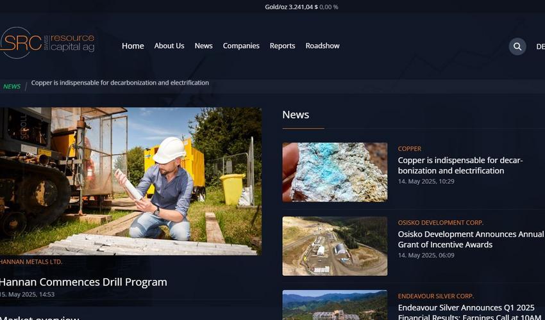Open the Hannan drill program hero image
Screen dimensions: 545x320
131,181
